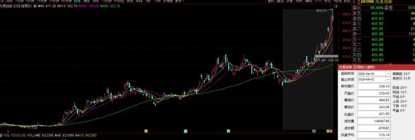Click the 最低价 value 243.08
The image size is (415, 140).
pos(374,107)
